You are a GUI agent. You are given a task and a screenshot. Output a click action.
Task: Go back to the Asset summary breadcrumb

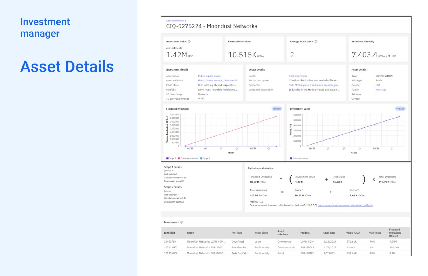pyautogui.click(x=175, y=21)
